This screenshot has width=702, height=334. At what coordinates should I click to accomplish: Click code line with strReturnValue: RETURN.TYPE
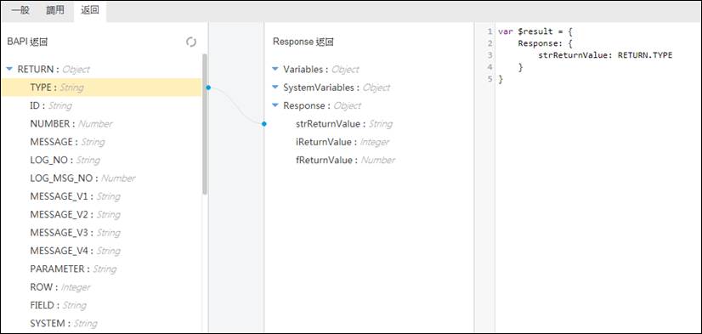tap(605, 55)
